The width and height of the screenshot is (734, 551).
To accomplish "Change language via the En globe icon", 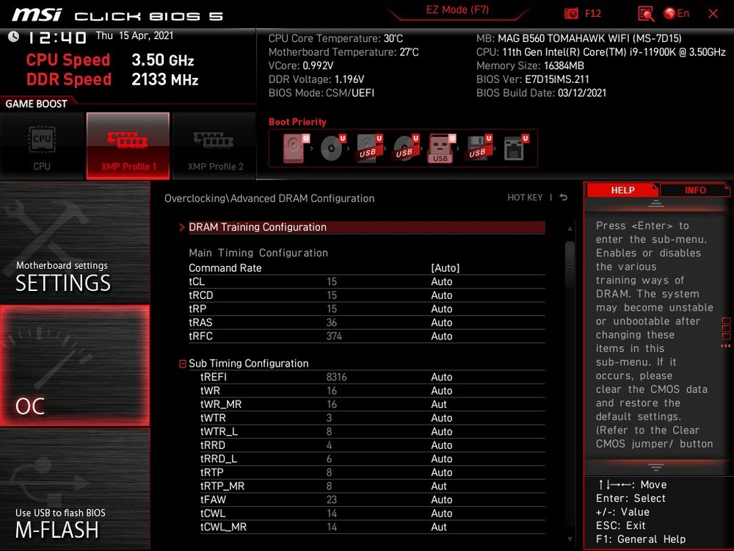I will coord(677,13).
